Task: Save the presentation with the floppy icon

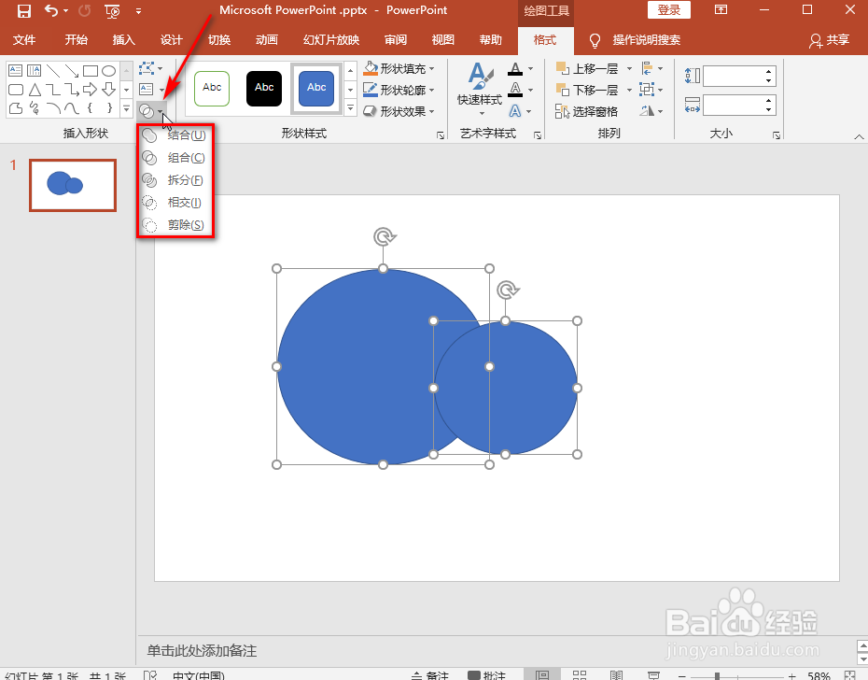Action: pyautogui.click(x=24, y=10)
